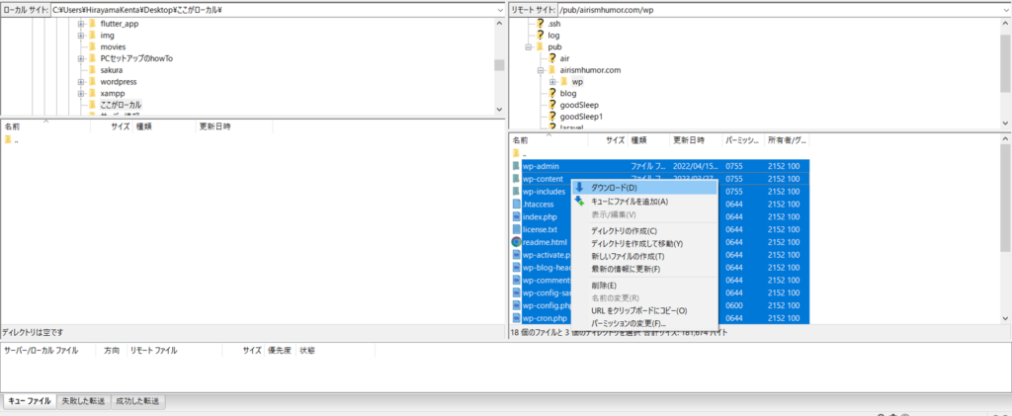Sort local files by 名前 column header

tap(45, 127)
